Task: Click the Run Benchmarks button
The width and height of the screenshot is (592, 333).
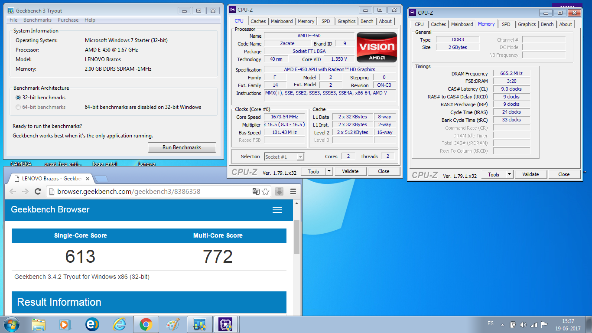Action: 182,147
